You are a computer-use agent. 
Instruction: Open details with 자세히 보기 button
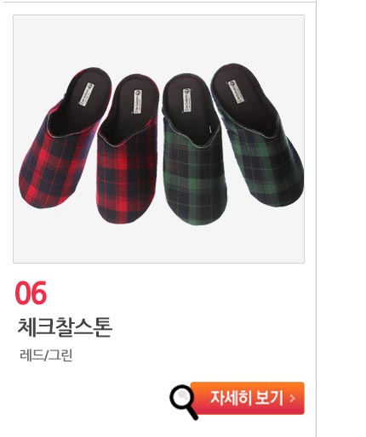(248, 398)
